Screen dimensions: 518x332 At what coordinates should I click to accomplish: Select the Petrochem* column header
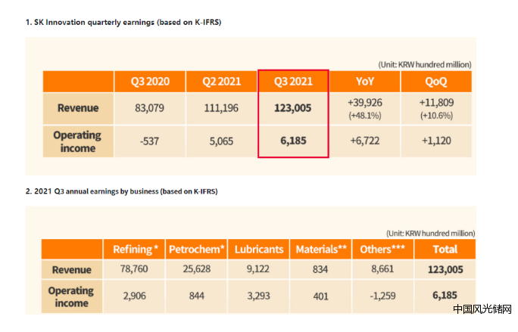(196, 249)
